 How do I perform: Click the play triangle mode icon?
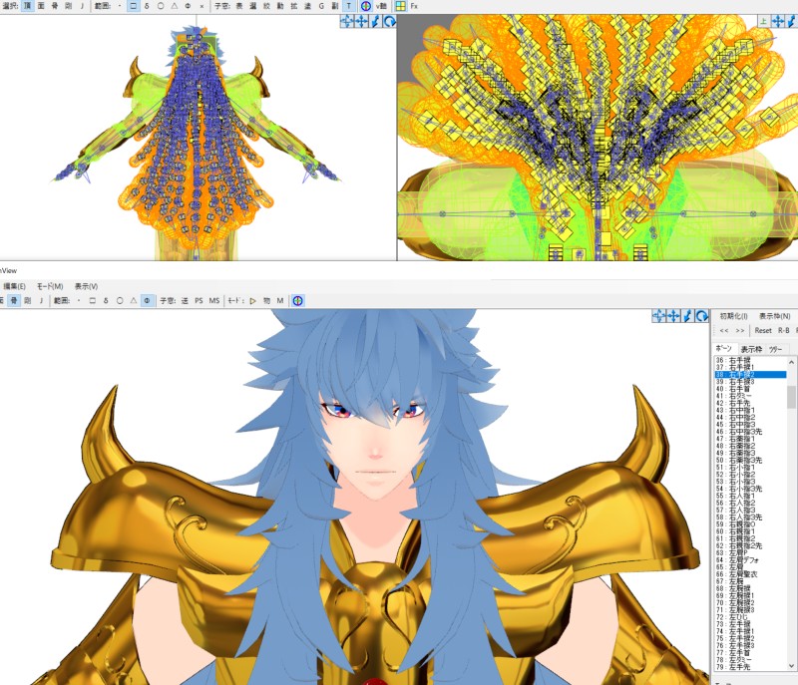tap(253, 300)
